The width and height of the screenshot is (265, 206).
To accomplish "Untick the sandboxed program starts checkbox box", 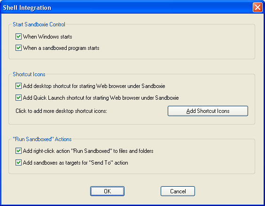I will coord(18,48).
